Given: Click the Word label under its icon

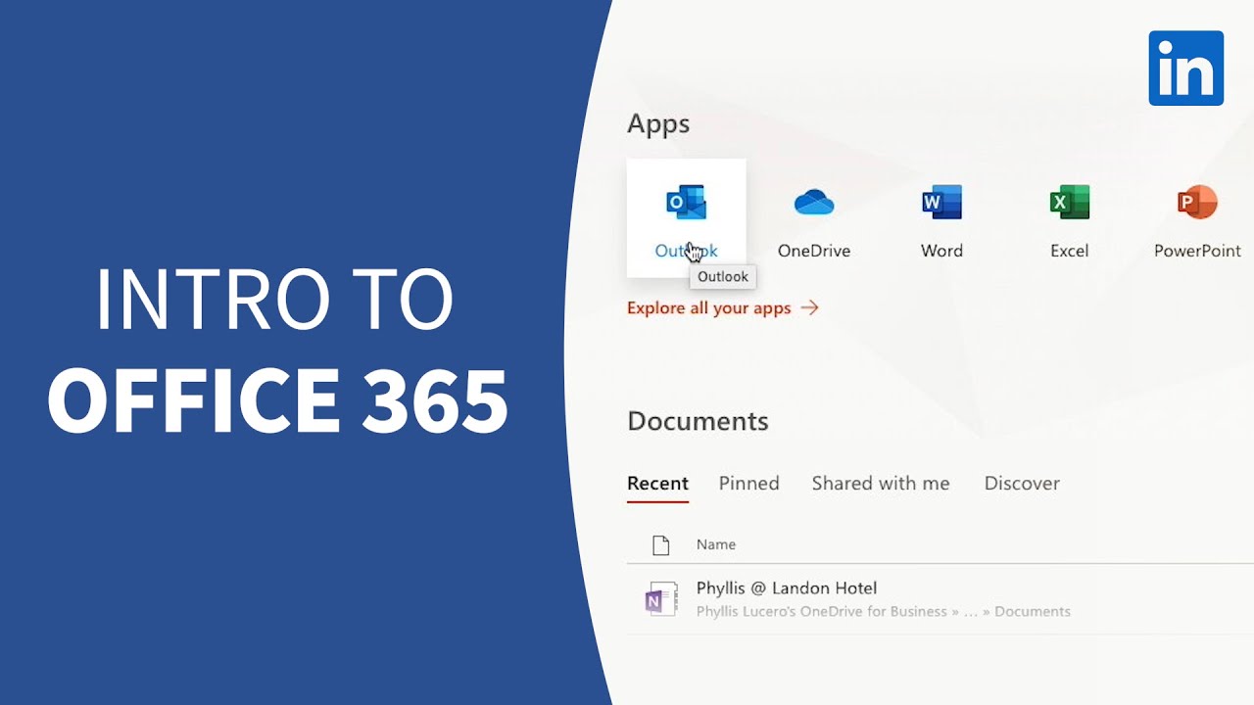Looking at the screenshot, I should (x=941, y=251).
